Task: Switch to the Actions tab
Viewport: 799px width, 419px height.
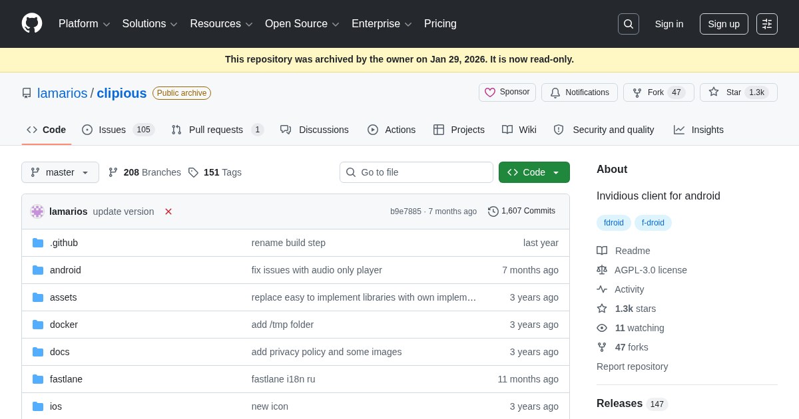Action: 392,130
